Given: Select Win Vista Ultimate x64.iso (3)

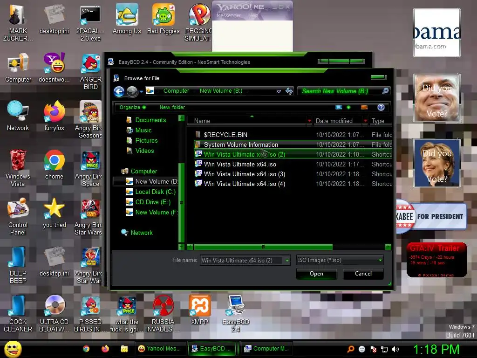Looking at the screenshot, I should pos(293,174).
